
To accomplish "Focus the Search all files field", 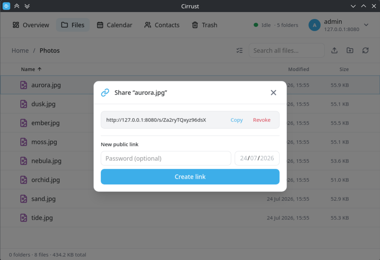I will [x=287, y=50].
